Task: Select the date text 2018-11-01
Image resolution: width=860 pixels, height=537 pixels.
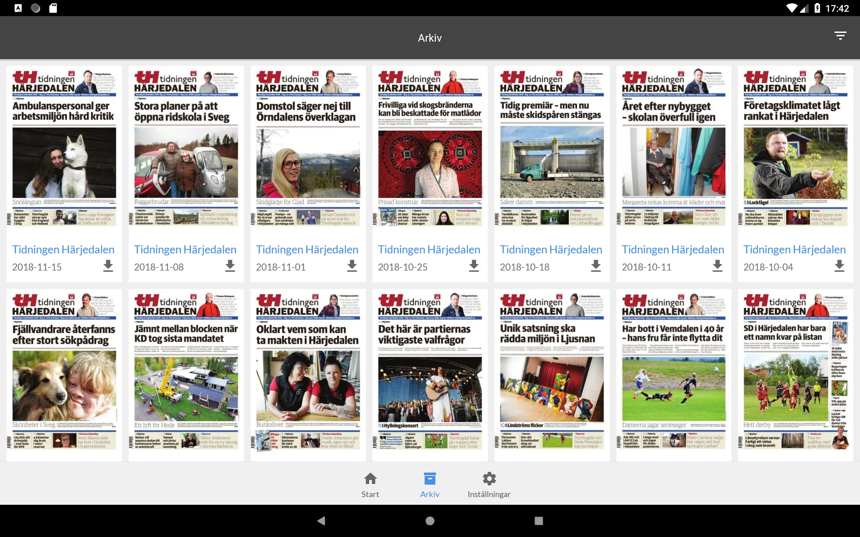Action: click(x=281, y=267)
